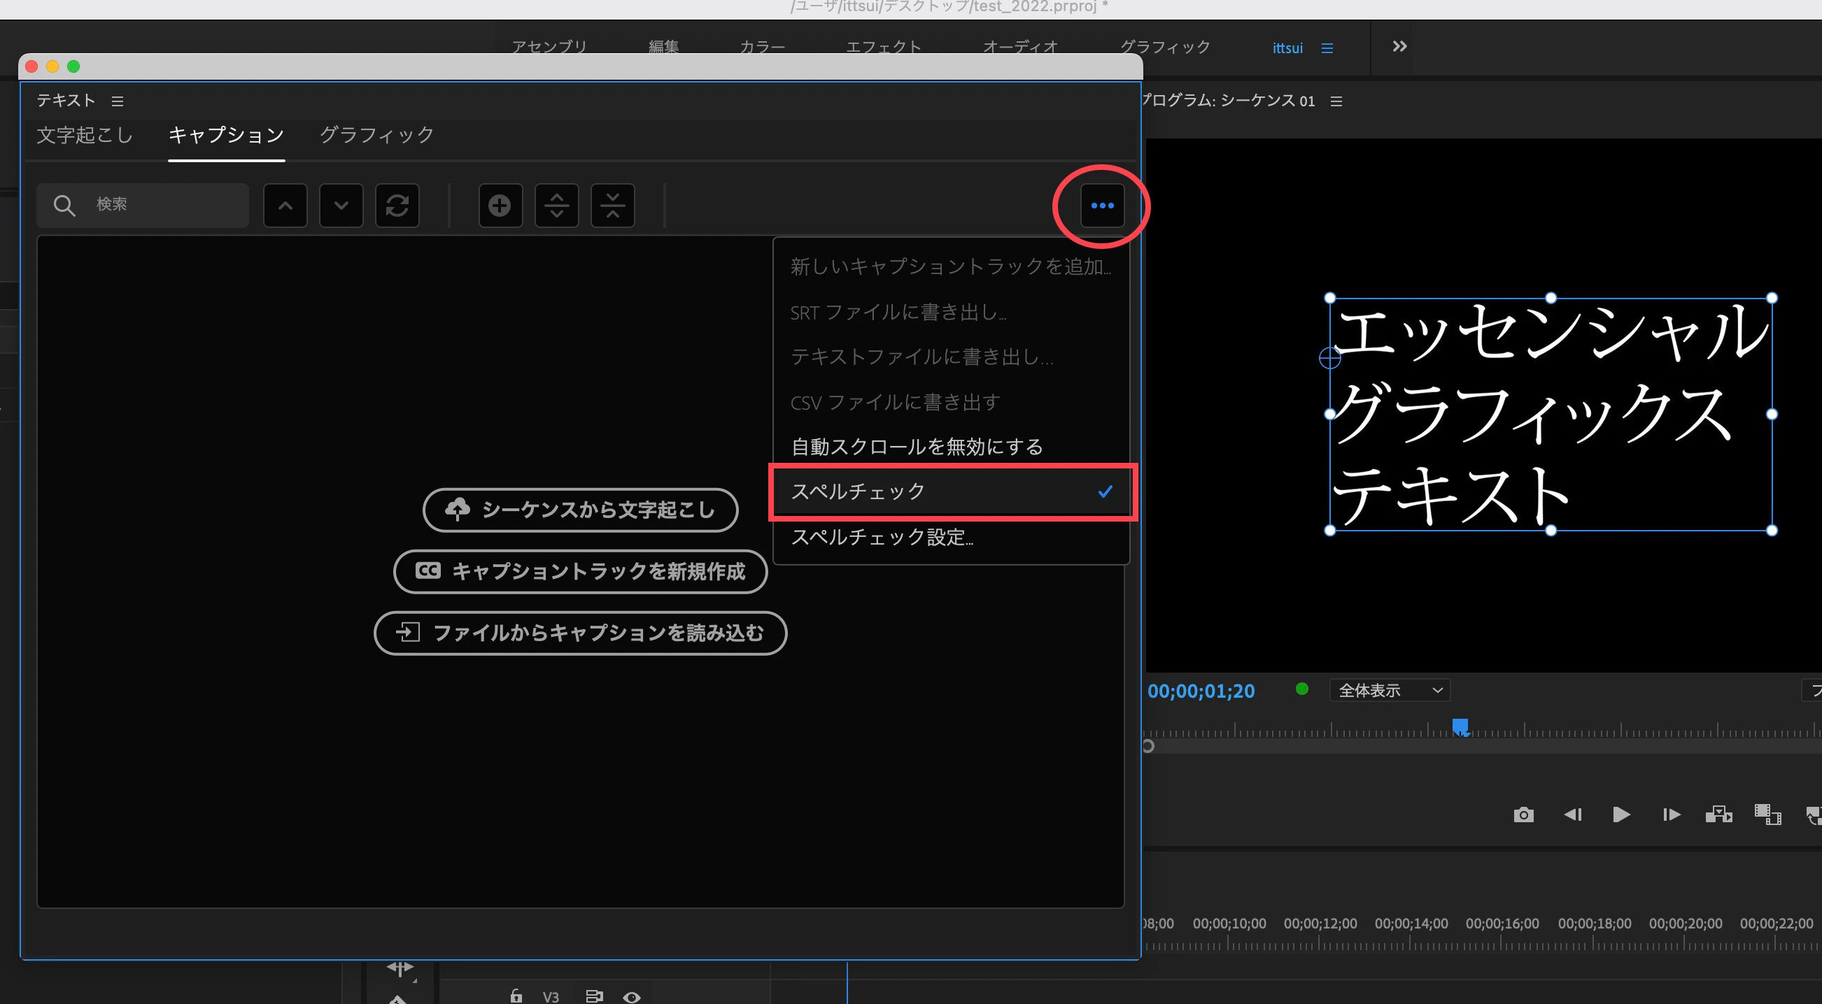Click ファイルからキャプションを読み込む button

coord(581,632)
